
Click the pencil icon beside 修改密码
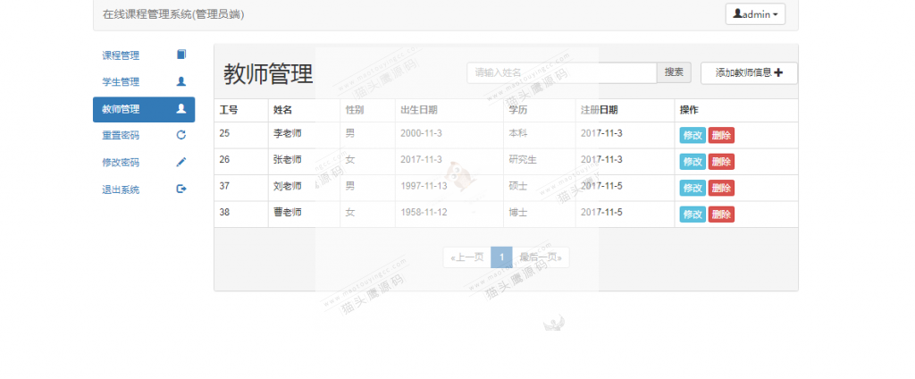(180, 163)
